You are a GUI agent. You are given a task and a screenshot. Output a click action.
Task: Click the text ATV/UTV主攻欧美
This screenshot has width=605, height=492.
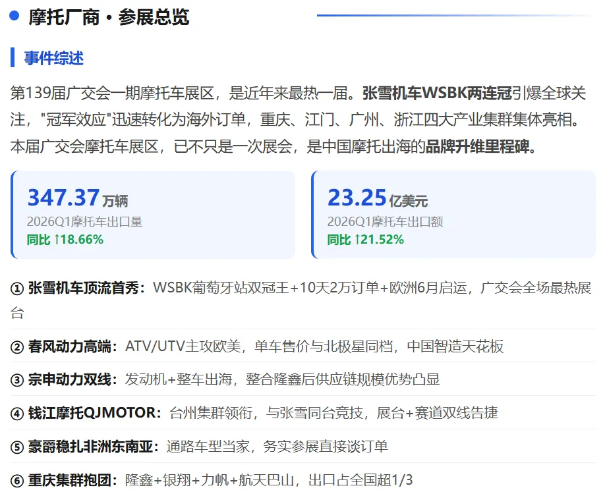183,346
